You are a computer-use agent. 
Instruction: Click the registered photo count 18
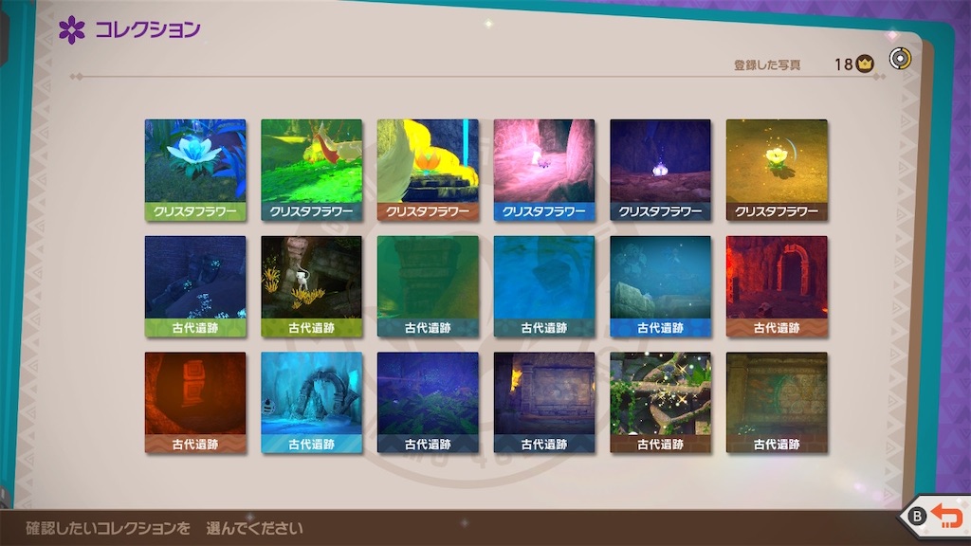[x=843, y=64]
